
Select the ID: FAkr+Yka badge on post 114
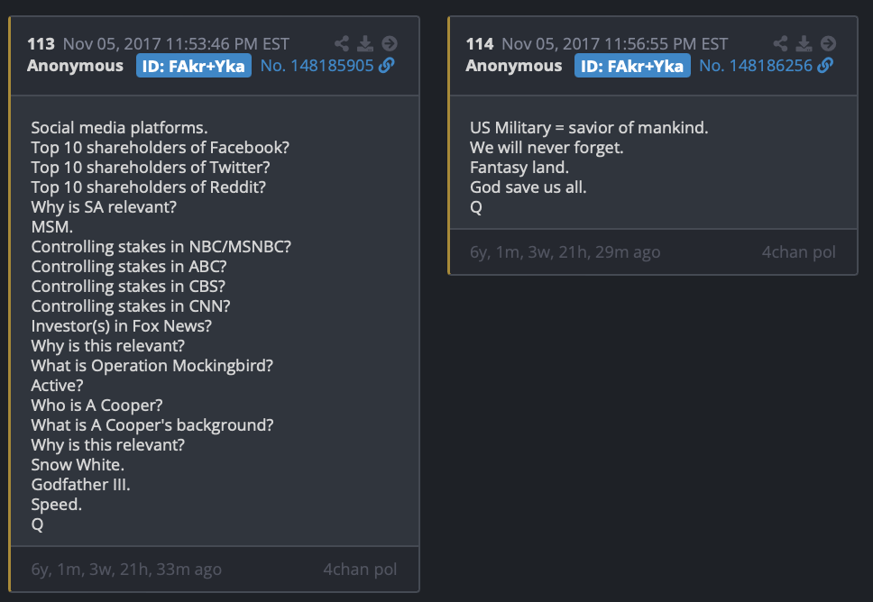pyautogui.click(x=633, y=66)
